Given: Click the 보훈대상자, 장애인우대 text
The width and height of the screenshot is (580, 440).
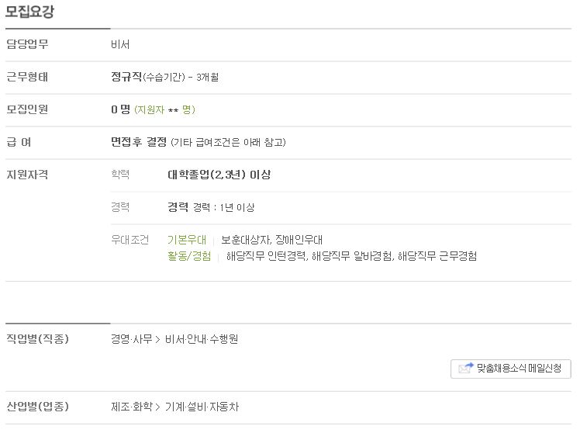Looking at the screenshot, I should 271,240.
